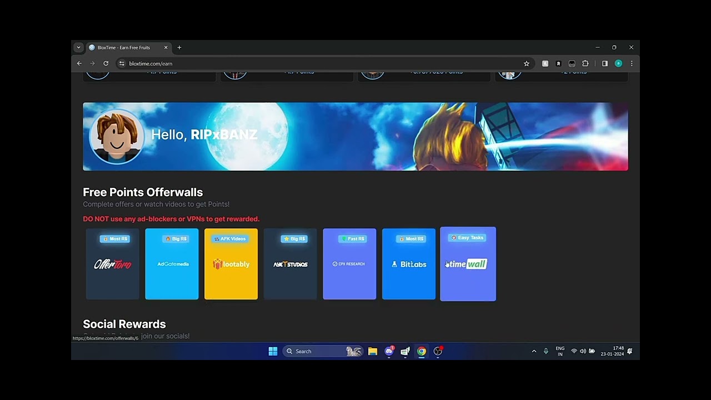Click the grey square extension icon left of R
This screenshot has height=400, width=711.
(545, 63)
